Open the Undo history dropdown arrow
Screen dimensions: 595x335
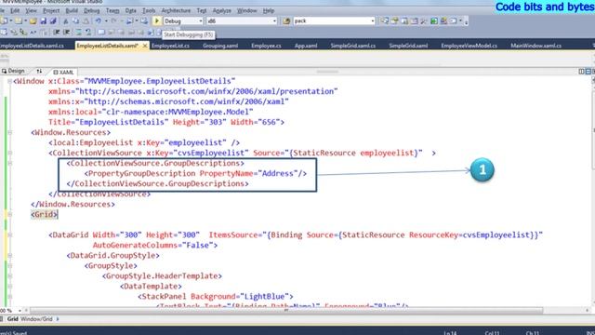point(106,20)
